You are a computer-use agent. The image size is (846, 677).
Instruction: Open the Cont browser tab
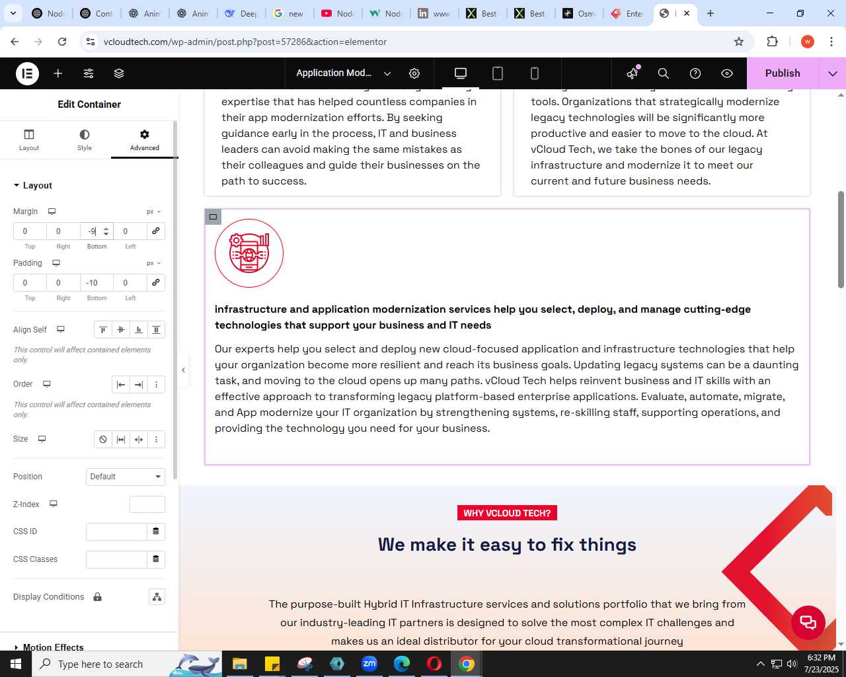pos(96,13)
